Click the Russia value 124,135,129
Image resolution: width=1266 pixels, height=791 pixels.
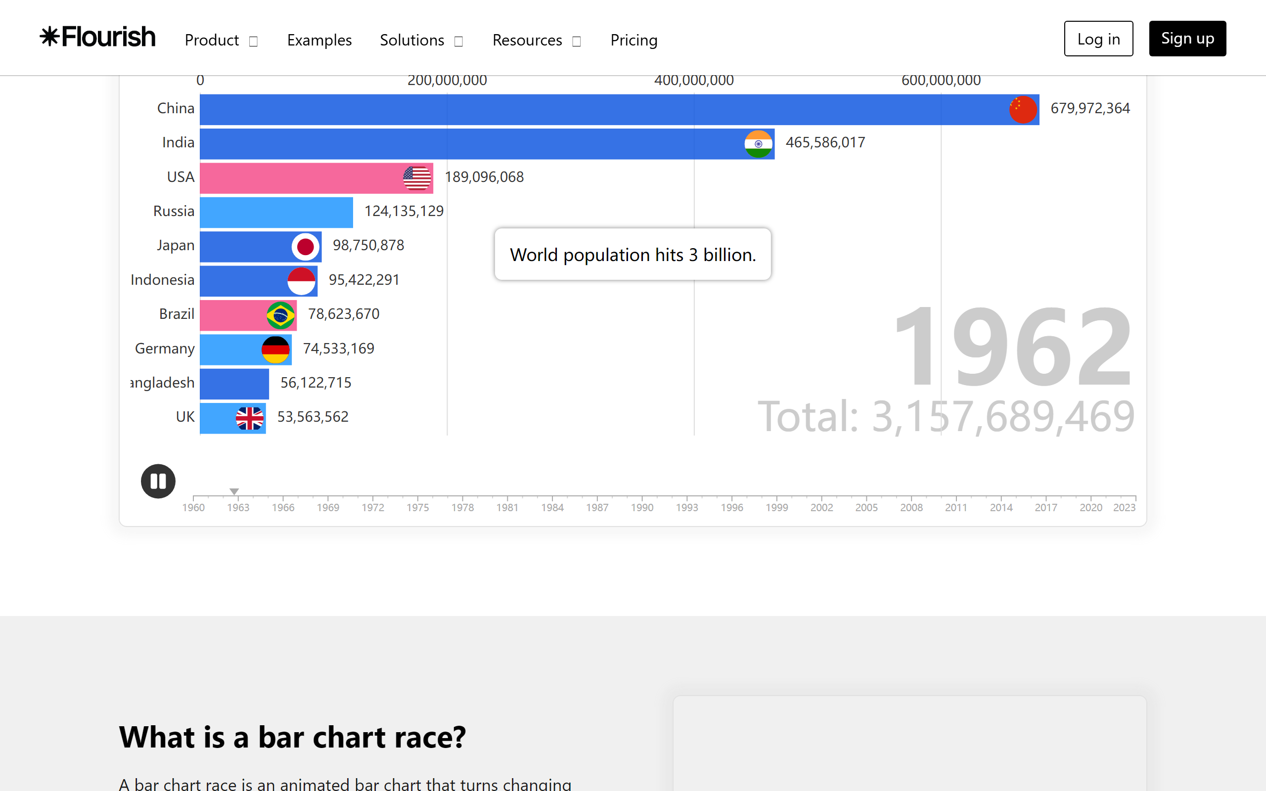point(404,211)
